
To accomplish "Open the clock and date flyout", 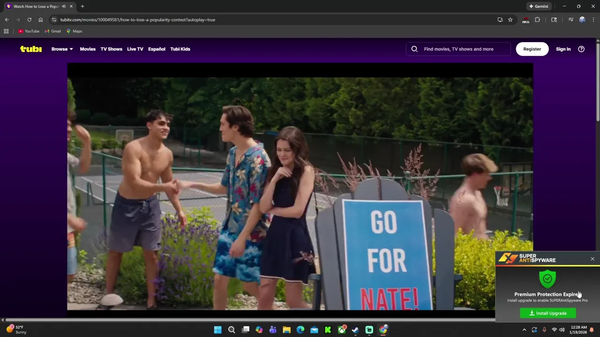I will (x=578, y=330).
